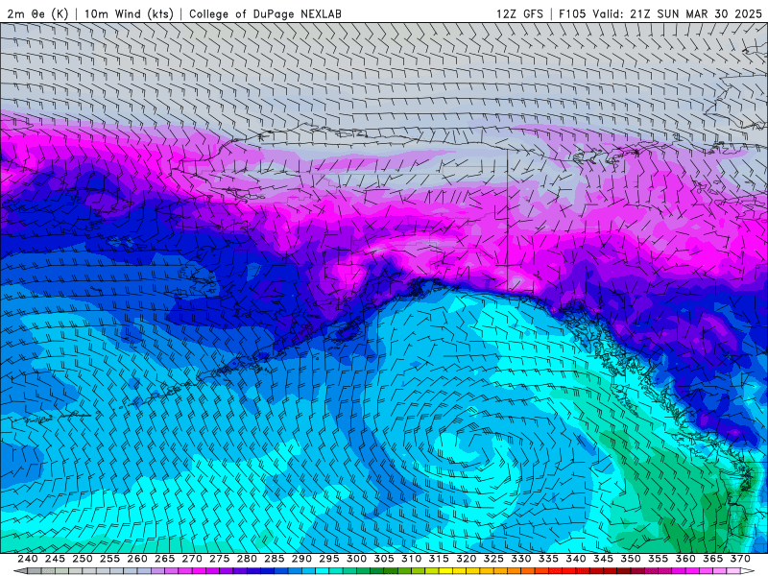
Task: Select the 'Valid: 21Z SUN MAR 30 2025' text
Action: [x=678, y=13]
